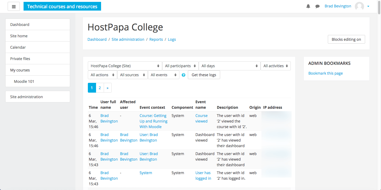Open the messages speech bubble icon

[x=317, y=6]
